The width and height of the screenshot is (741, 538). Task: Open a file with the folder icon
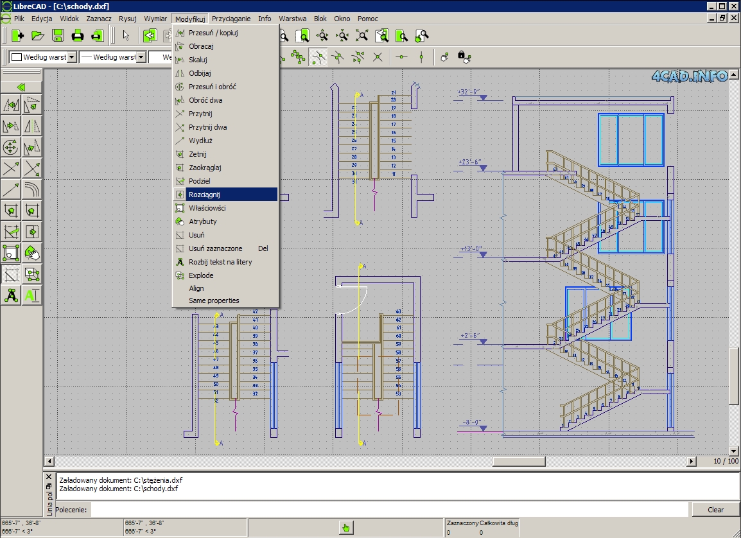[x=38, y=35]
